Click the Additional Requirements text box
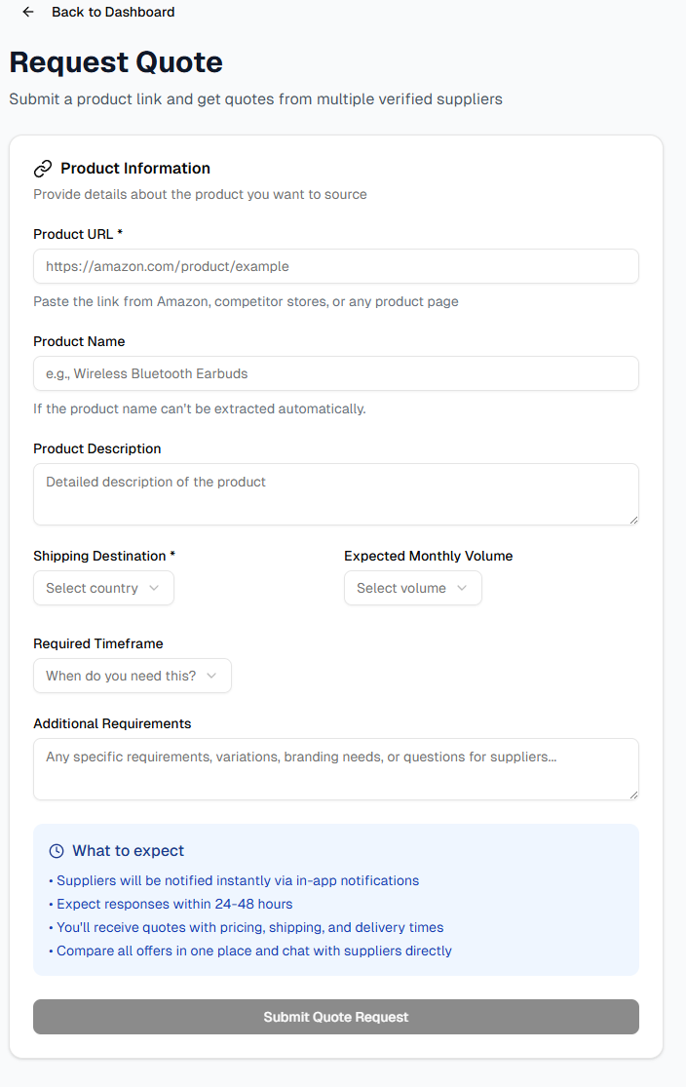The image size is (686, 1087). [x=335, y=768]
